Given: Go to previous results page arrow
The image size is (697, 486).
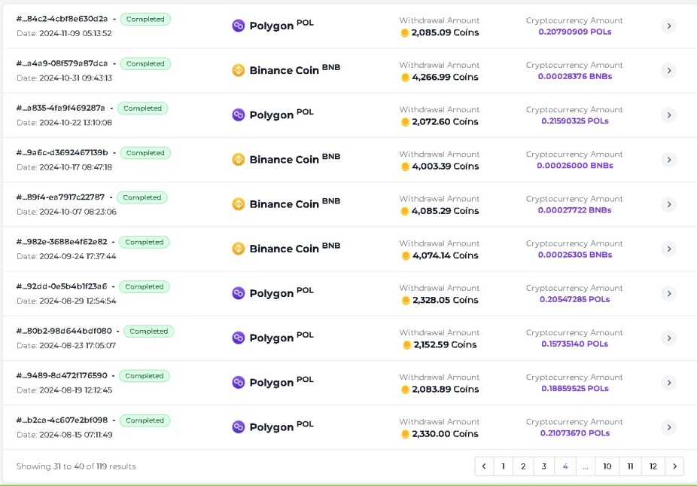Looking at the screenshot, I should (x=484, y=466).
